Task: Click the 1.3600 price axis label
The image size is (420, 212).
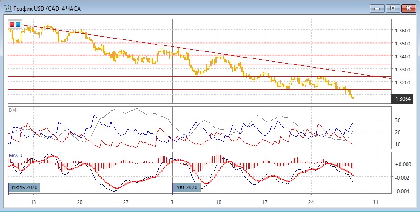Action: (x=403, y=30)
